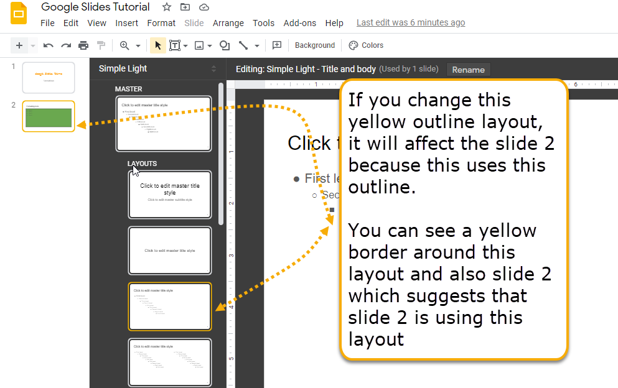Screen dimensions: 618x388
Task: Open the zoom level dropdown arrow
Action: (138, 45)
